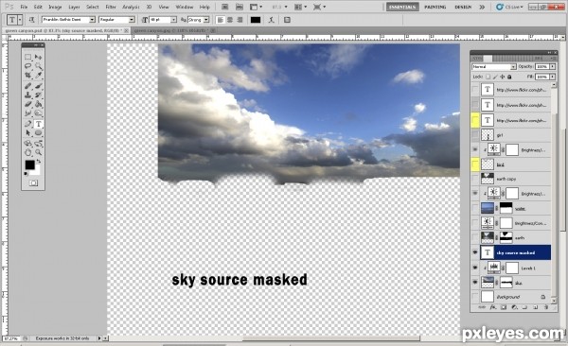
Task: Select the Paint Bucket tool
Action: pos(38,104)
